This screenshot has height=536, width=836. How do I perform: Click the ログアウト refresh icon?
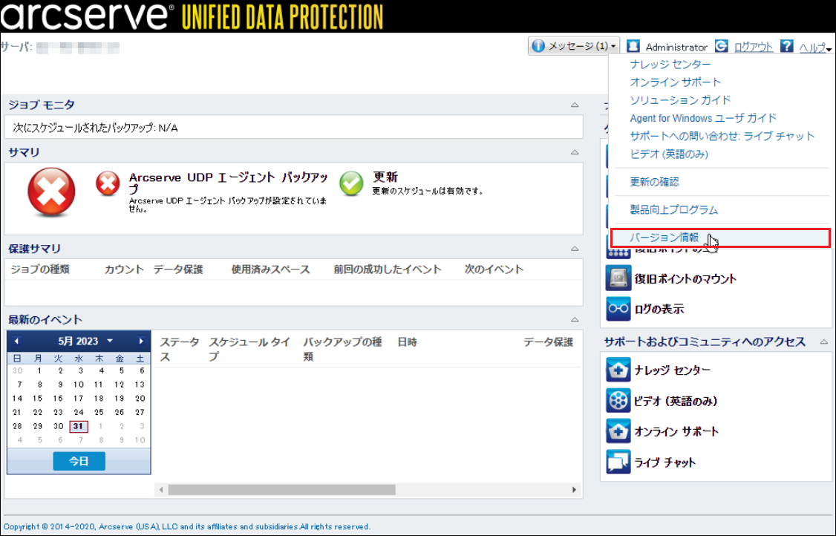click(722, 46)
